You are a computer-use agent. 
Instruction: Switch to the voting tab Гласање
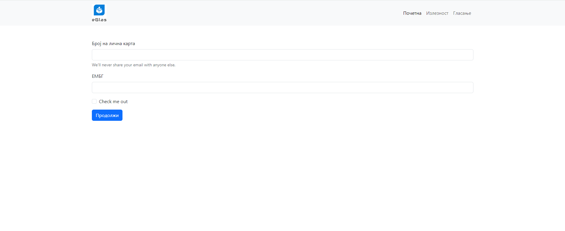click(x=462, y=13)
